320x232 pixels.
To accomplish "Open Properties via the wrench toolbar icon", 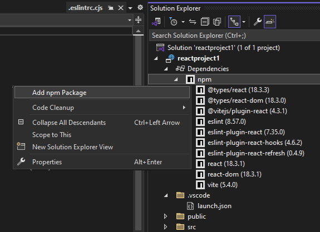I will (x=258, y=22).
